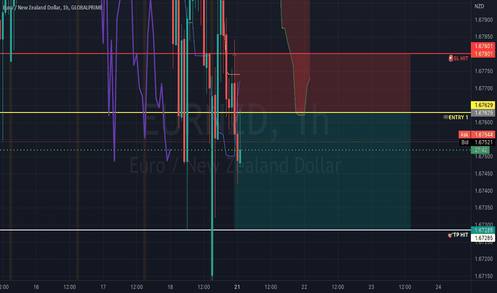
Task: Click bold date 21 on the time axis
Action: (x=237, y=287)
